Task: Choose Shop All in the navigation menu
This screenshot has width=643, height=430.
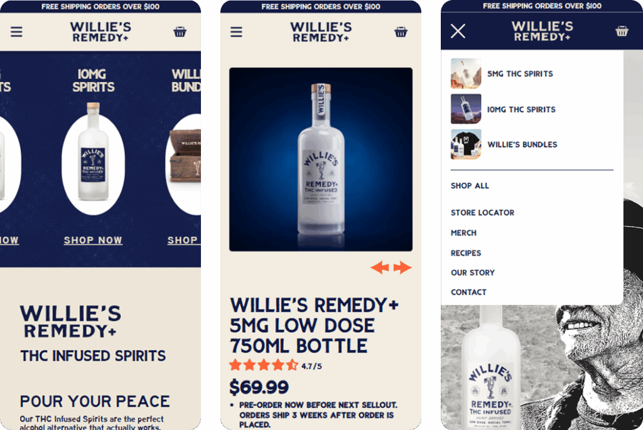Action: click(x=470, y=186)
